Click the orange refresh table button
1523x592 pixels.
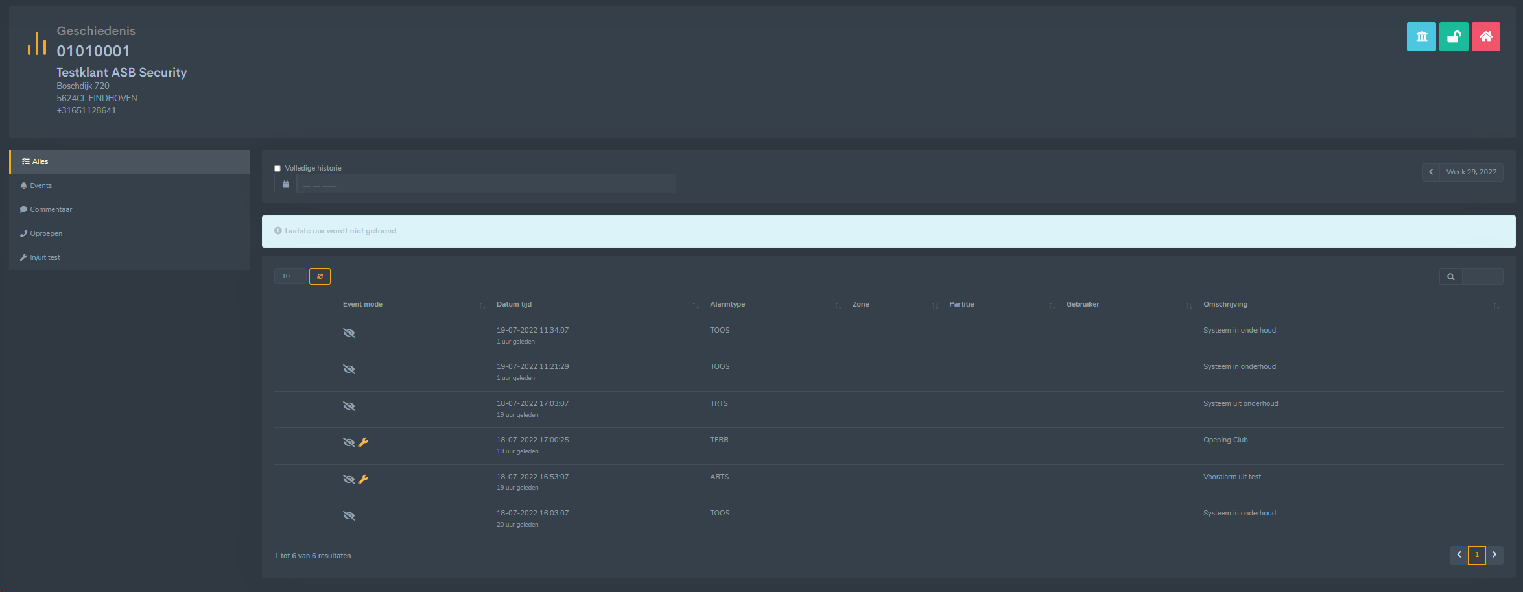coord(320,276)
